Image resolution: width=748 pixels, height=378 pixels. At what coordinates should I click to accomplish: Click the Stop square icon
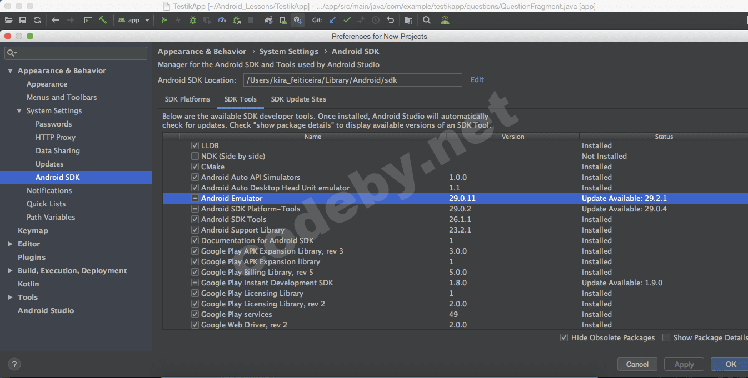click(251, 20)
